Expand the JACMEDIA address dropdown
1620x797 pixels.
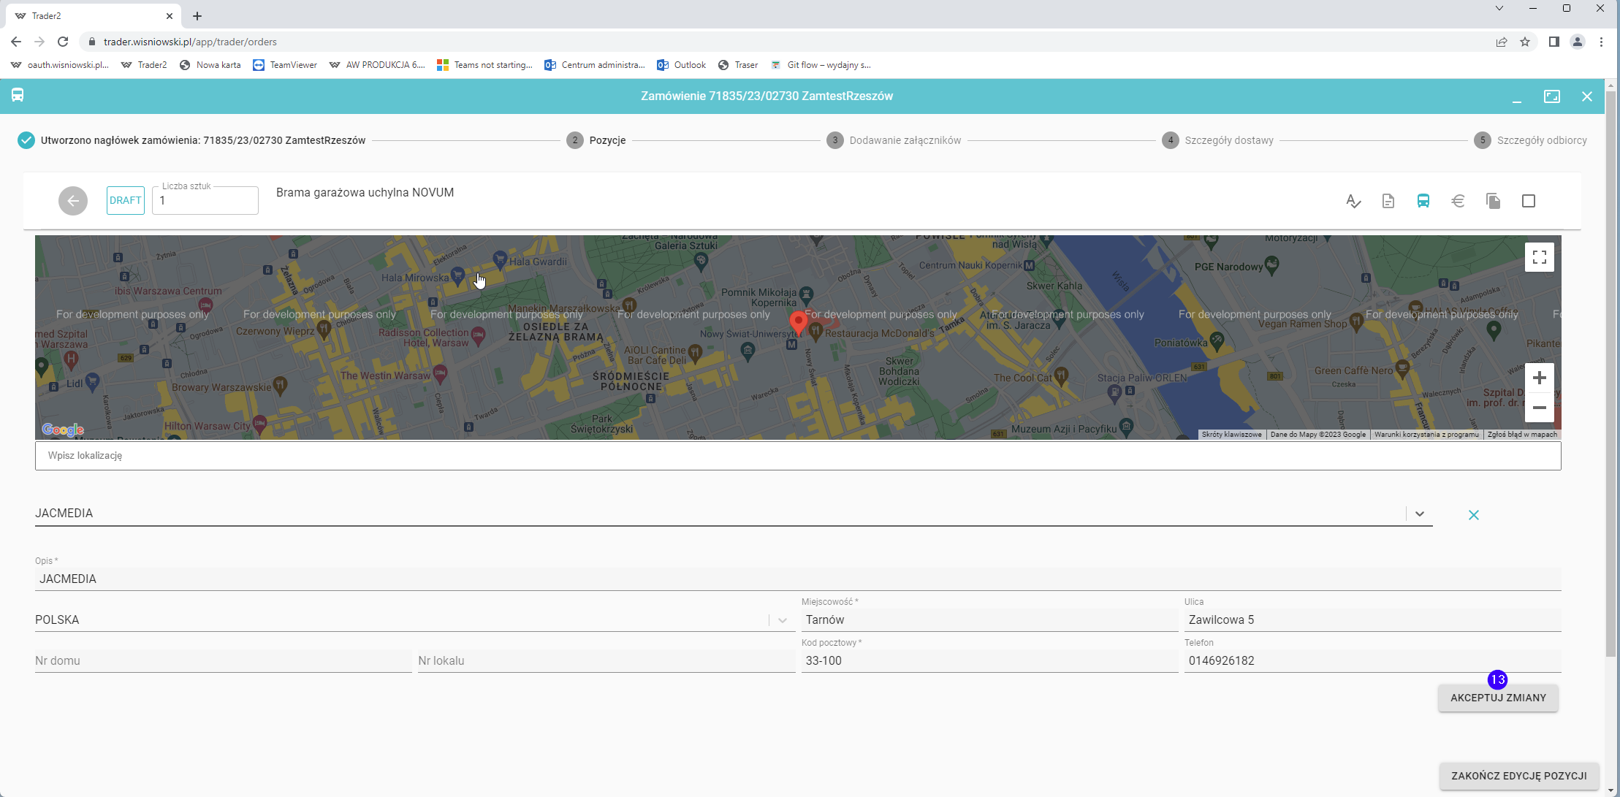[x=1419, y=514]
